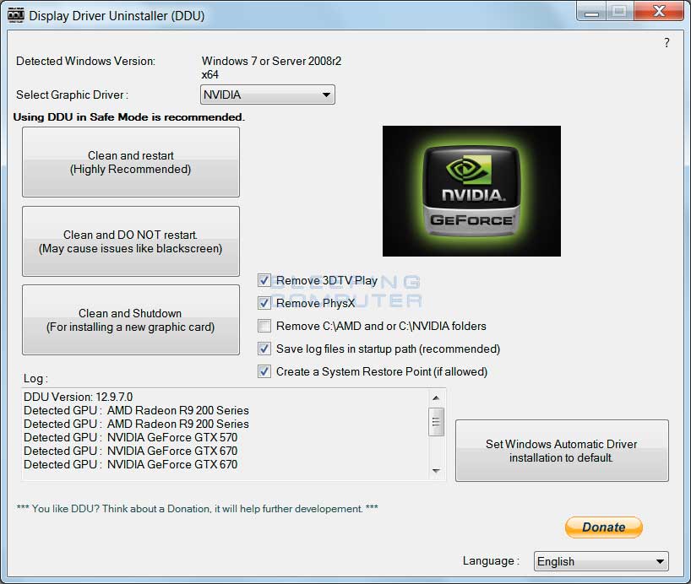The height and width of the screenshot is (584, 691).
Task: Open the Language dropdown showing English
Action: 601,561
